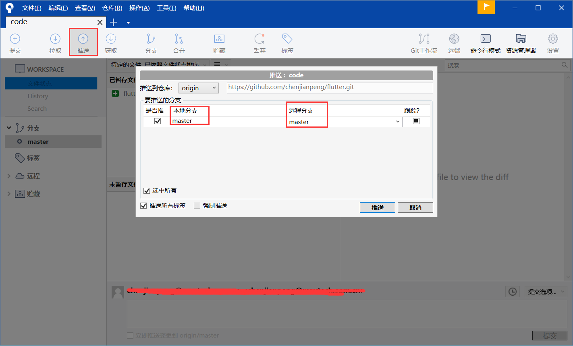Switch to the History sidebar tab
This screenshot has height=346, width=573.
click(38, 96)
